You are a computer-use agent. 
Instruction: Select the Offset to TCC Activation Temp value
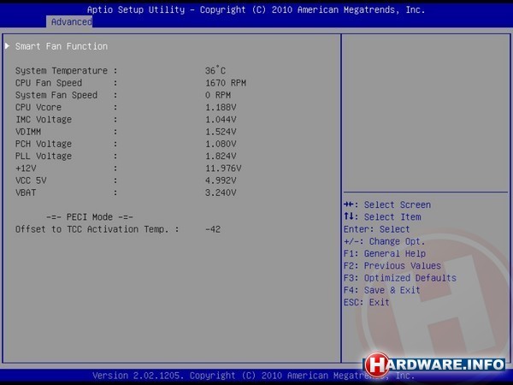click(213, 229)
